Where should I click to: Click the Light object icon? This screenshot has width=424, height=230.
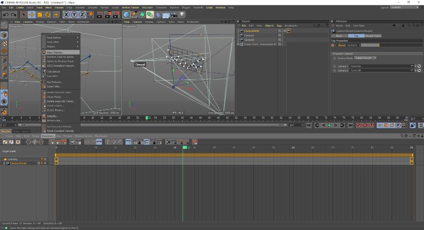click(x=183, y=15)
